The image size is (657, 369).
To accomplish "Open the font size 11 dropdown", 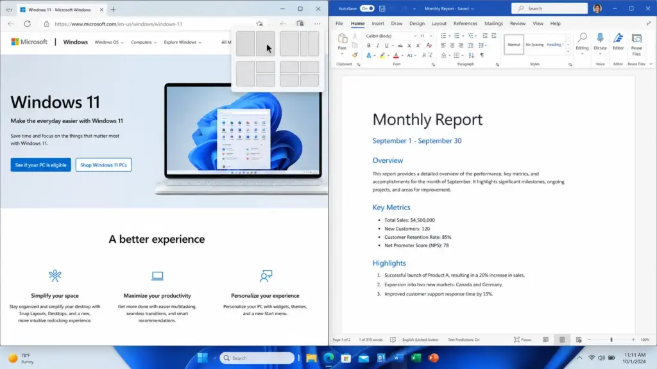I will coord(431,36).
